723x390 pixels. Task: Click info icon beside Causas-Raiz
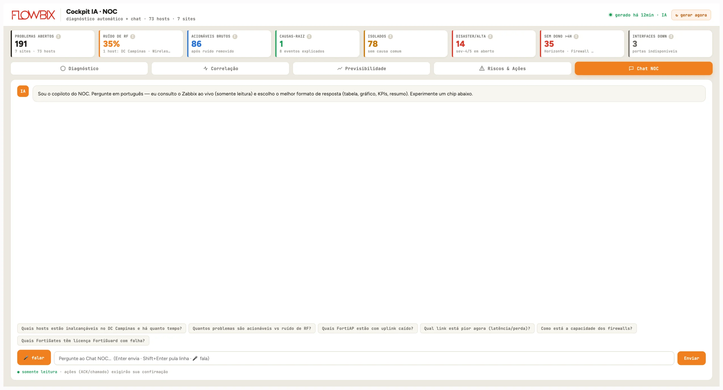tap(309, 36)
